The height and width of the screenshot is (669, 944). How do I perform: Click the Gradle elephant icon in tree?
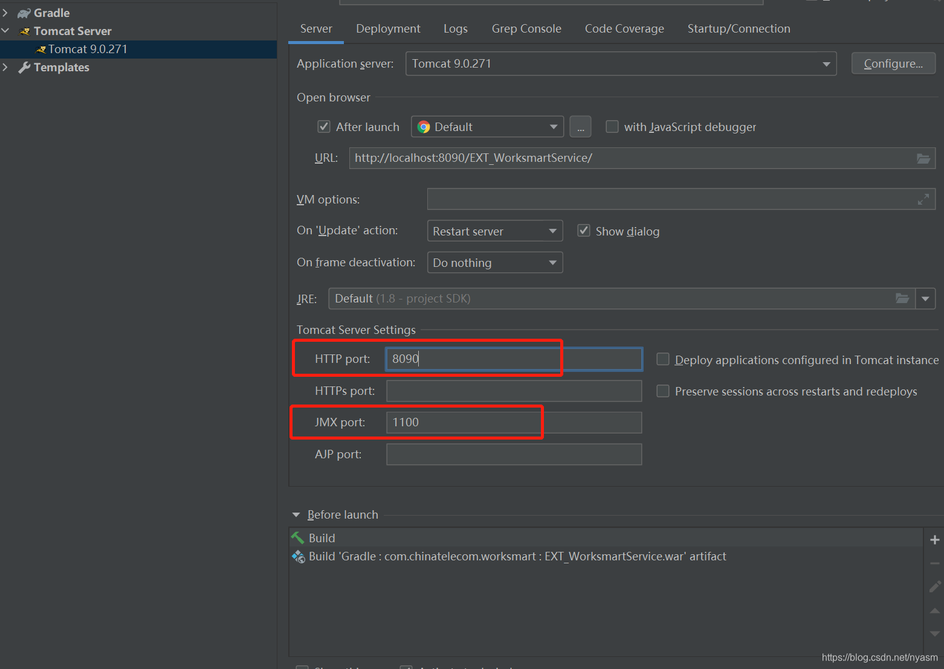point(24,13)
